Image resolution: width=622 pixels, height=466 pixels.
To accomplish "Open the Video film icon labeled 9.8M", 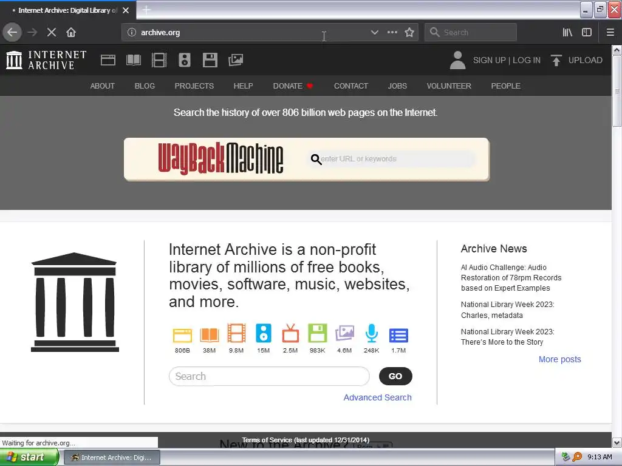I will tap(236, 333).
